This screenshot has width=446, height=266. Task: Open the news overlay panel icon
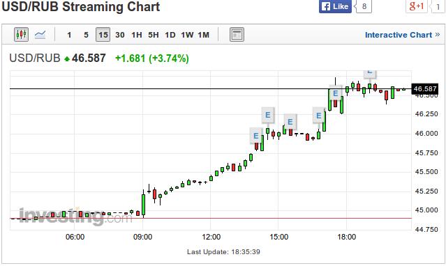237,35
